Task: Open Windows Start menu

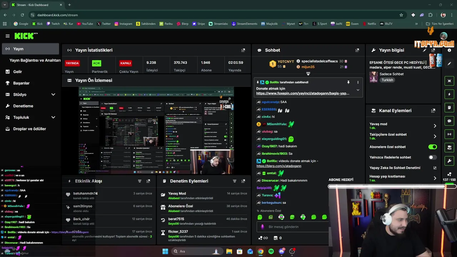Action: [x=165, y=251]
